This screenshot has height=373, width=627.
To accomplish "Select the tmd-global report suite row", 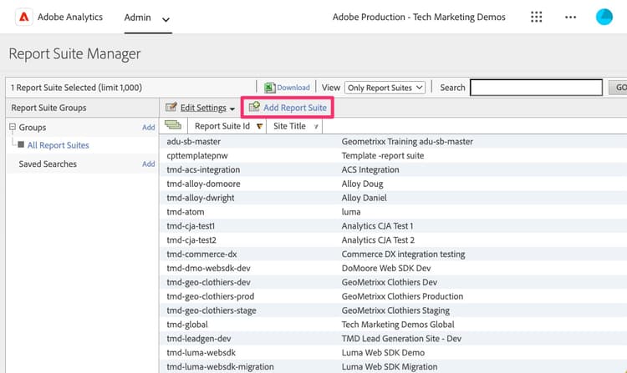I will click(187, 325).
